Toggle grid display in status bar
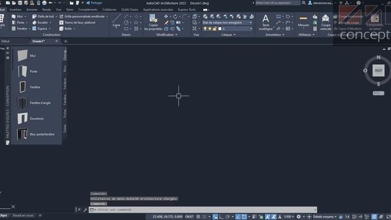 click(198, 217)
